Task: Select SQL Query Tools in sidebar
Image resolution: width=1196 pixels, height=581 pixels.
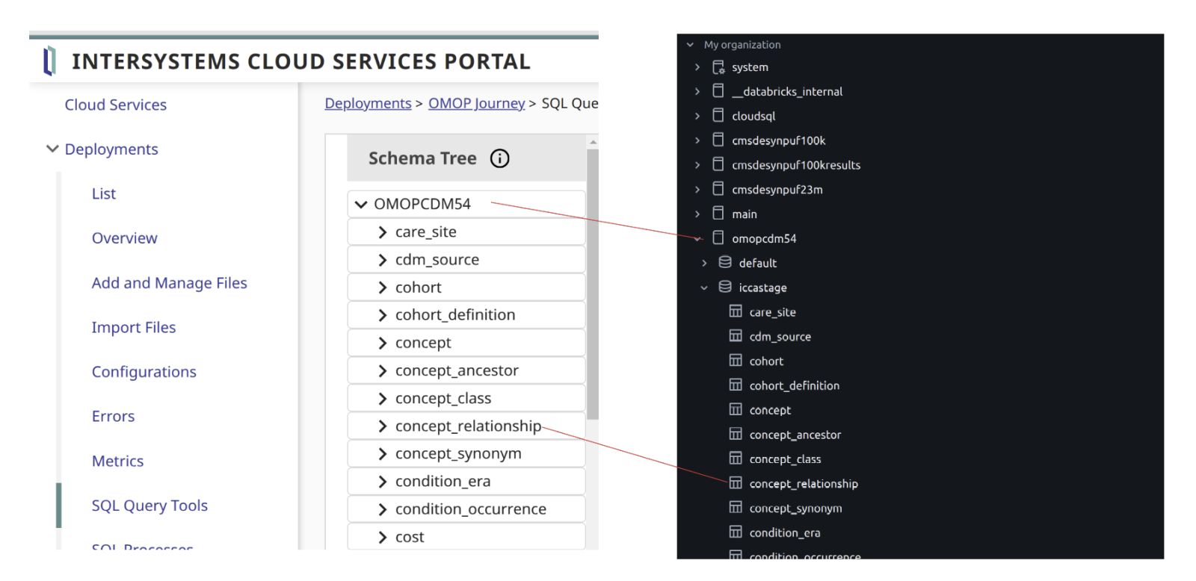Action: tap(149, 506)
